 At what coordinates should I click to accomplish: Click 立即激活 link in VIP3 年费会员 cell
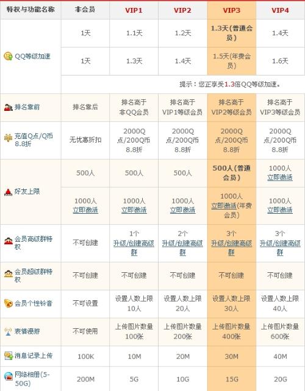click(224, 206)
